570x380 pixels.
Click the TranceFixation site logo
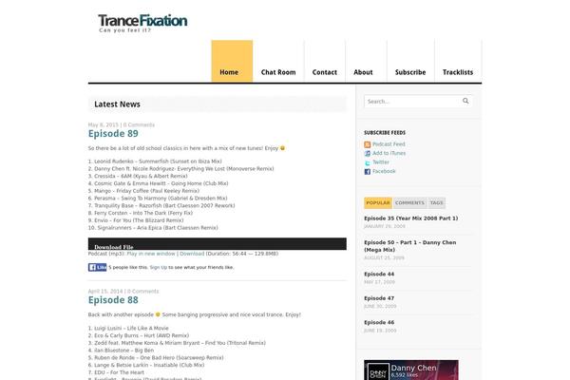click(x=142, y=21)
